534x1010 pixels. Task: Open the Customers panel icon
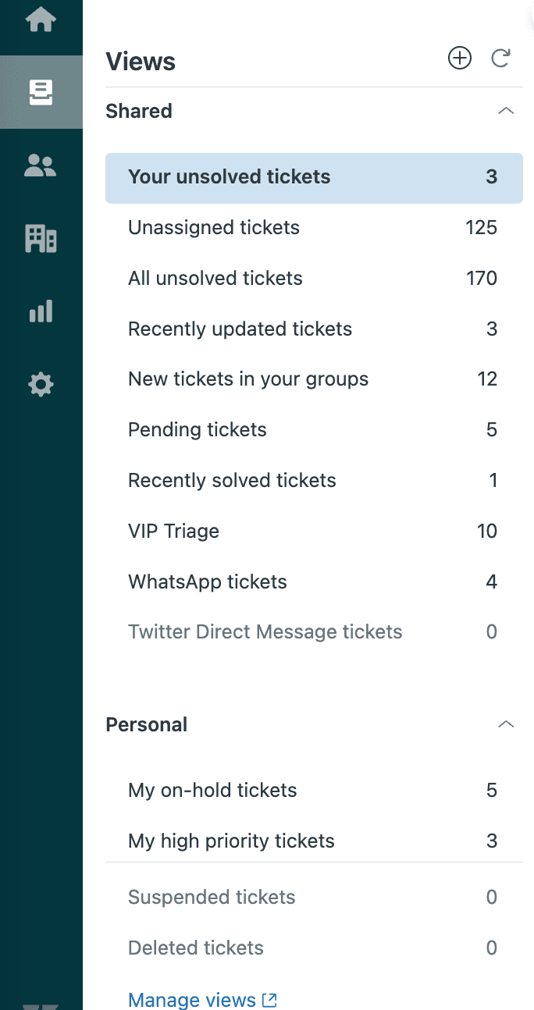click(41, 165)
